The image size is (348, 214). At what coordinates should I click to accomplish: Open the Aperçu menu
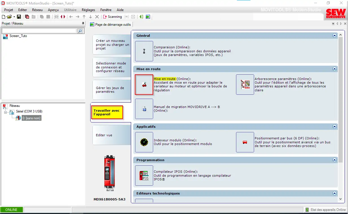[x=53, y=10]
